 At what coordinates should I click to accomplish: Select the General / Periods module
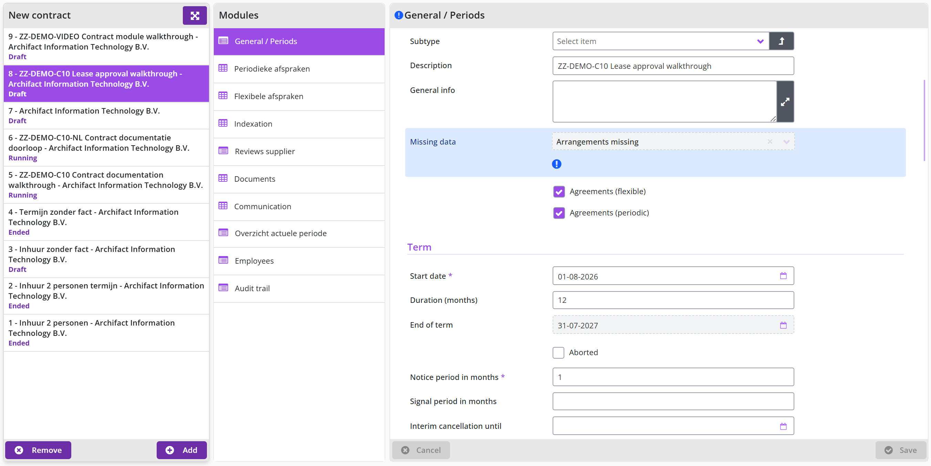click(299, 41)
